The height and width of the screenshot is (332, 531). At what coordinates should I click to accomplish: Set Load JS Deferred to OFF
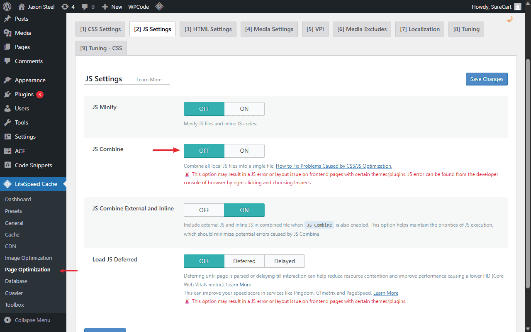coord(204,261)
